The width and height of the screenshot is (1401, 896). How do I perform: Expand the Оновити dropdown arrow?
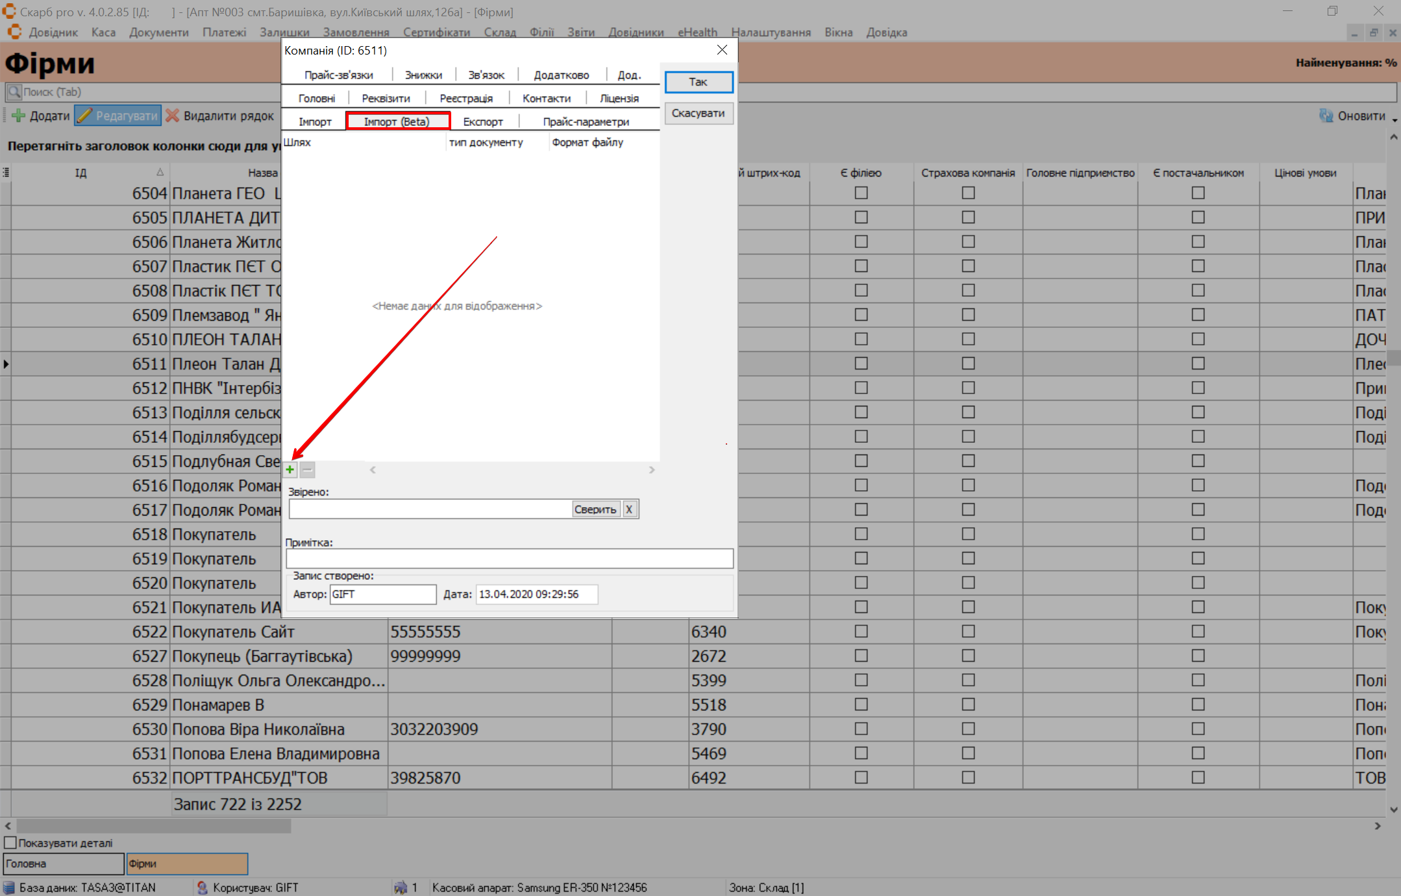coord(1395,119)
